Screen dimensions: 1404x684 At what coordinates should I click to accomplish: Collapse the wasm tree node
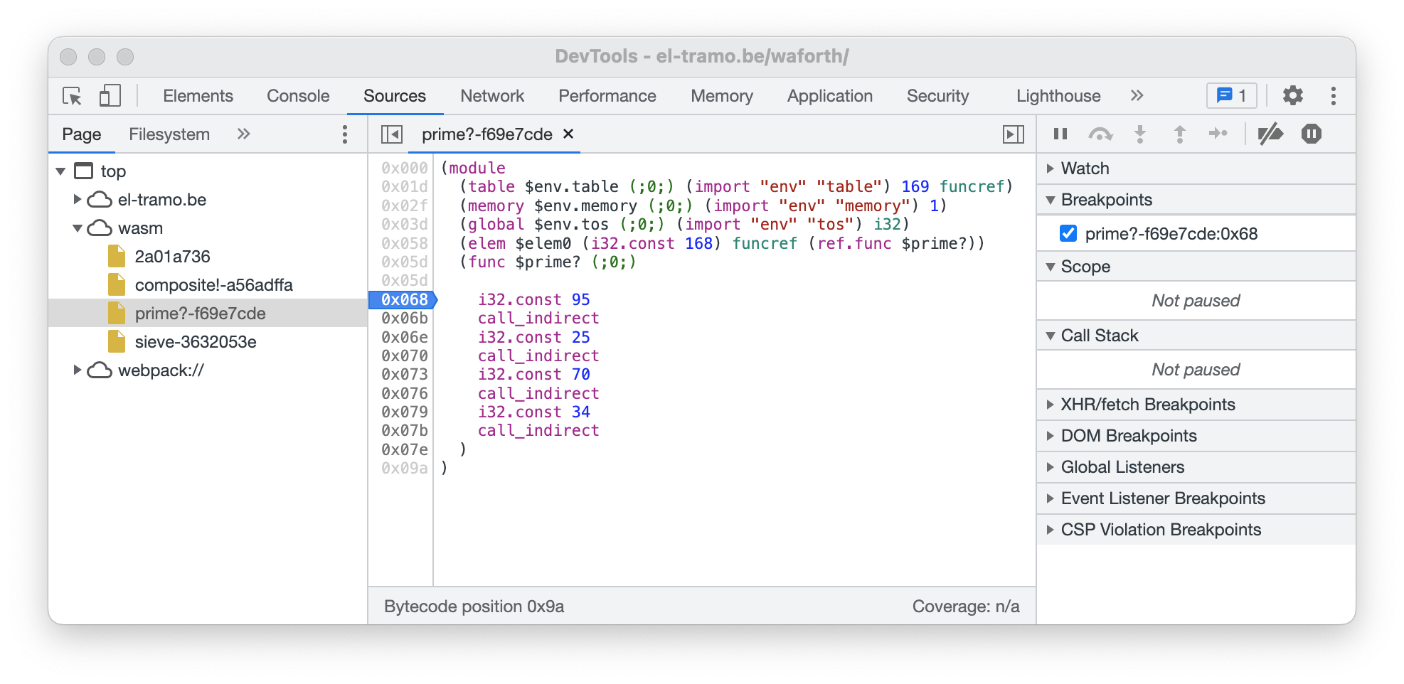pos(77,228)
